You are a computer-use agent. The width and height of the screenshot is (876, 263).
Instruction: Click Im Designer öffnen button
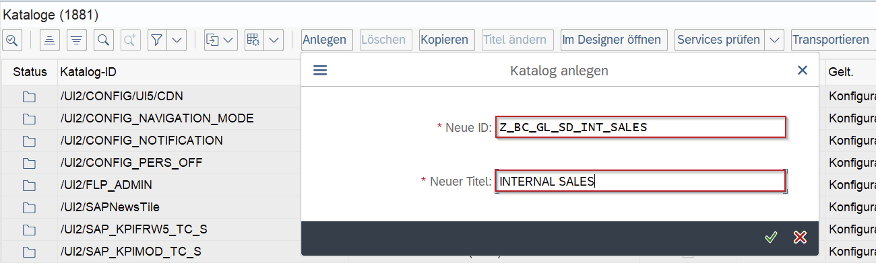point(614,40)
